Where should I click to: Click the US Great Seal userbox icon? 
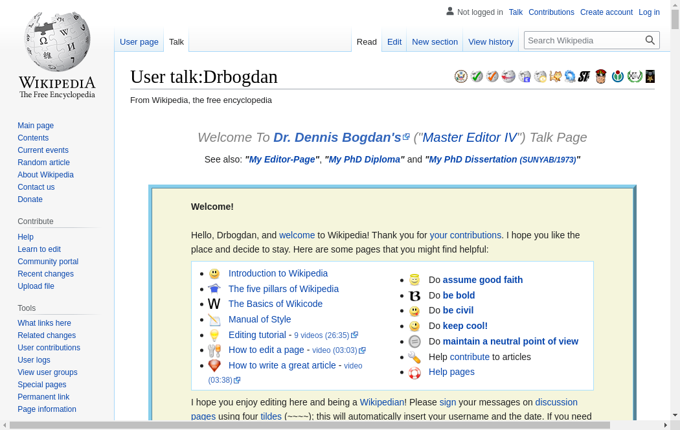(461, 76)
